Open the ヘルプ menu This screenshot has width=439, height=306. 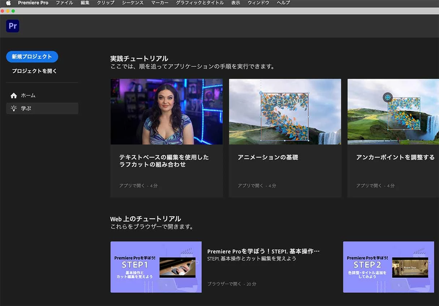pyautogui.click(x=283, y=3)
